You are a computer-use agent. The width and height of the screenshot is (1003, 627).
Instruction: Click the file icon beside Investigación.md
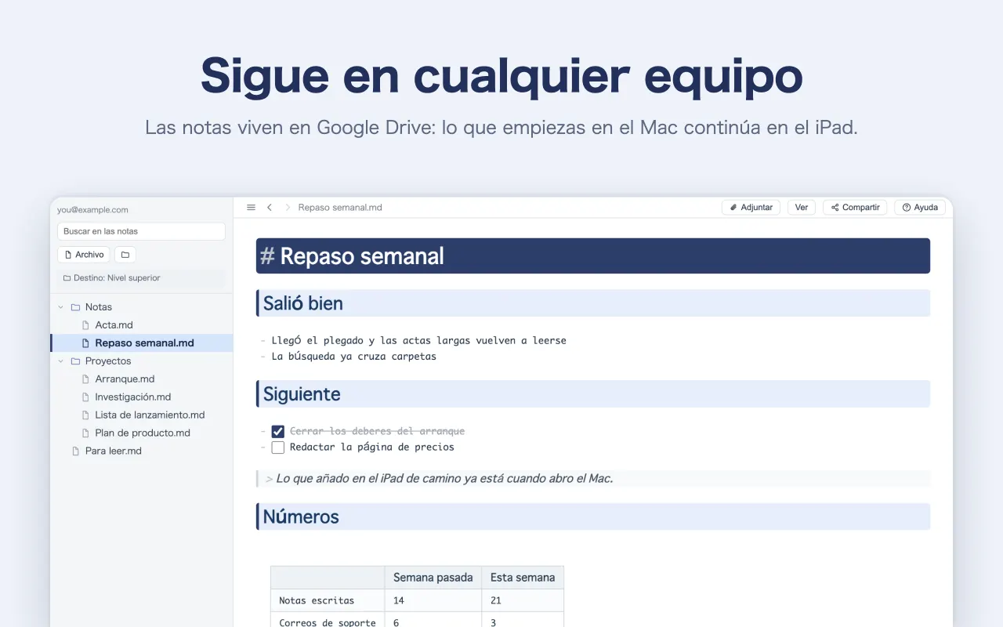[86, 397]
